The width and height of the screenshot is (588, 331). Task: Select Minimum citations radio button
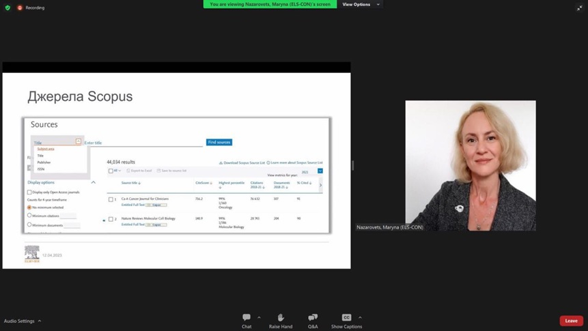click(x=29, y=216)
